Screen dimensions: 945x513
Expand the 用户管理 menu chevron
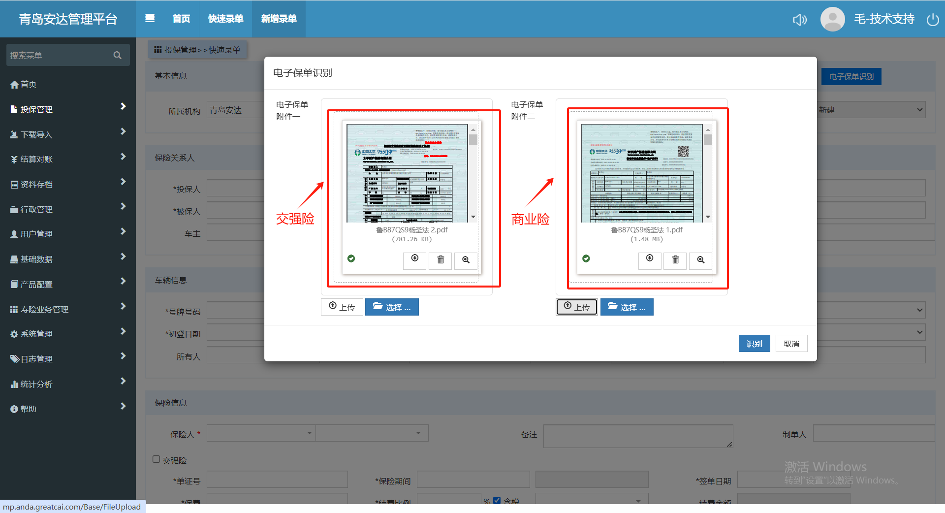click(x=123, y=231)
